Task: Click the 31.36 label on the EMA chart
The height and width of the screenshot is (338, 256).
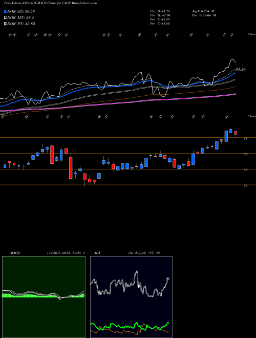Action: pos(241,70)
